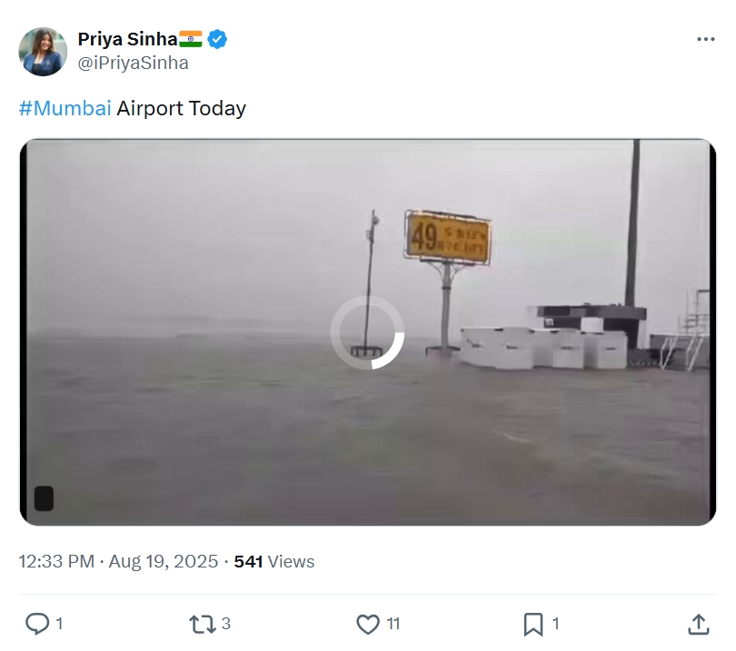Open the three-dot more options menu
Image resolution: width=736 pixels, height=651 pixels.
pos(705,39)
